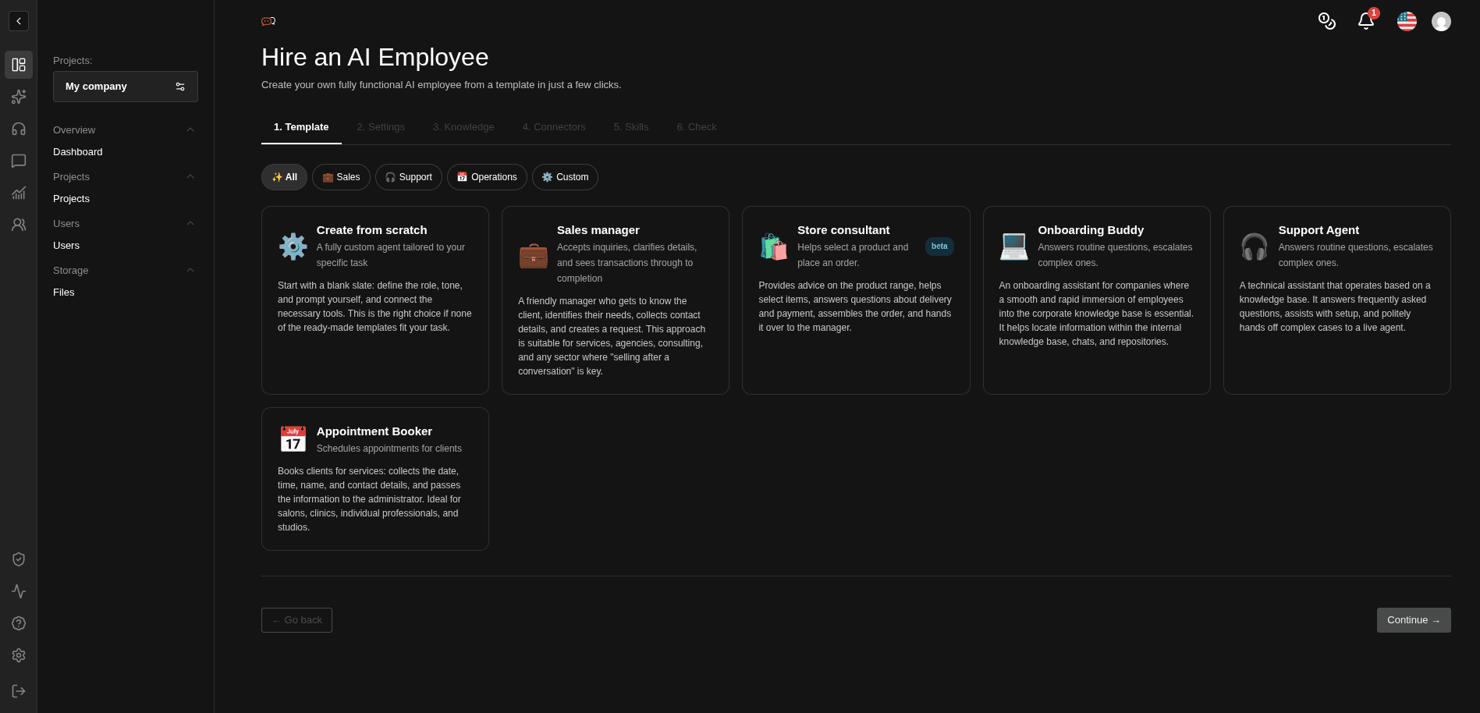Viewport: 1480px width, 713px height.
Task: Pick the Onboarding Buddy template card
Action: click(1097, 300)
